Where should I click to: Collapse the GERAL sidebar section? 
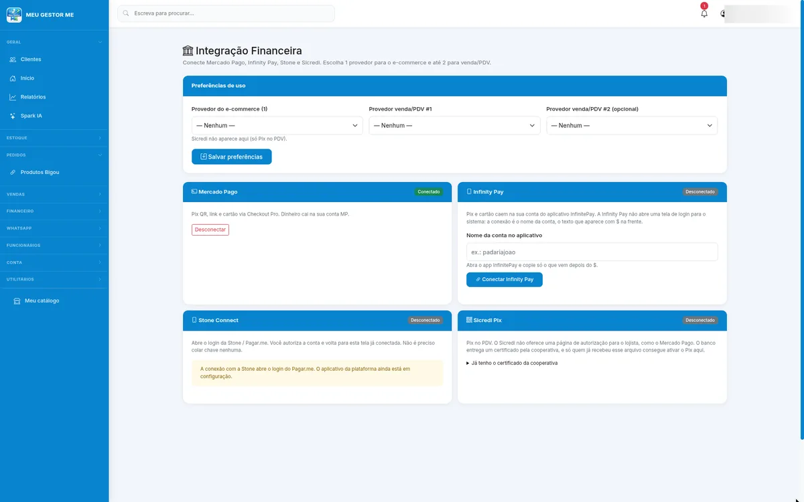pos(54,42)
